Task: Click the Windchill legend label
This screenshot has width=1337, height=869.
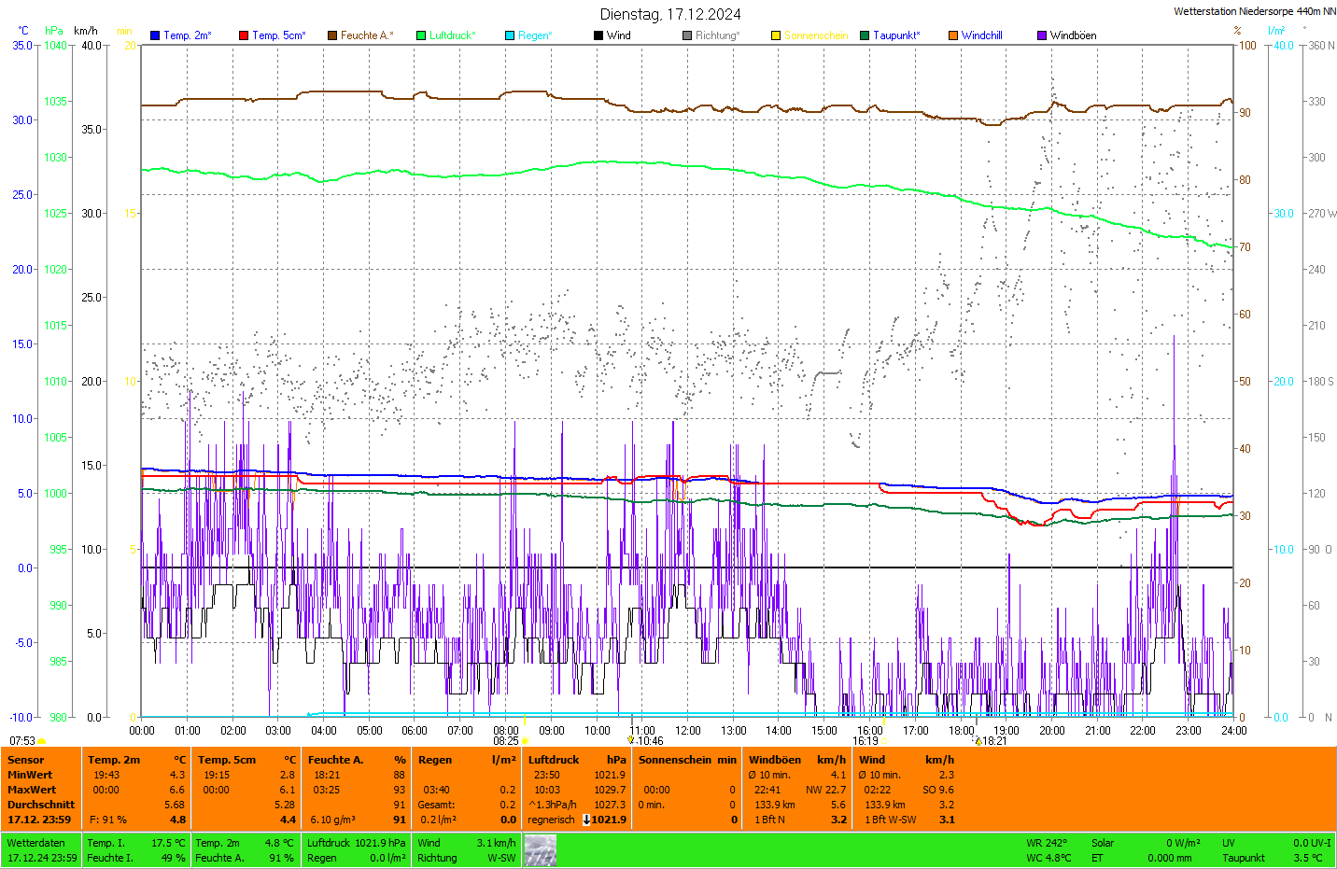Action: tap(981, 35)
